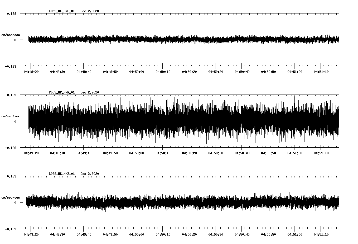Select the C059_NC_HNZ_01 channel label
This screenshot has height=244, width=358.
coord(61,174)
